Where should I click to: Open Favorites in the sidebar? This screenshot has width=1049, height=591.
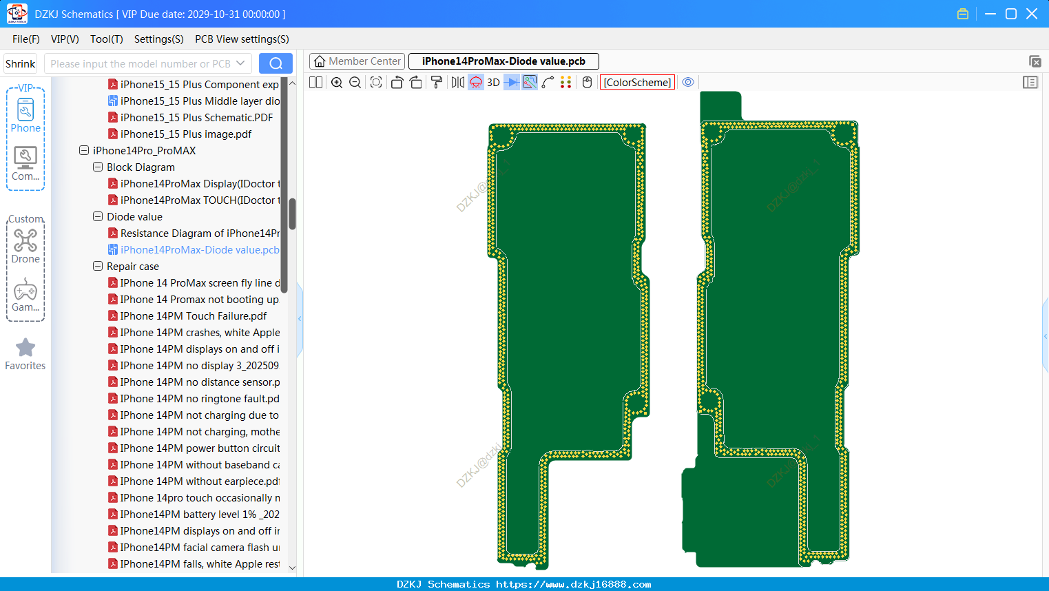(x=25, y=354)
